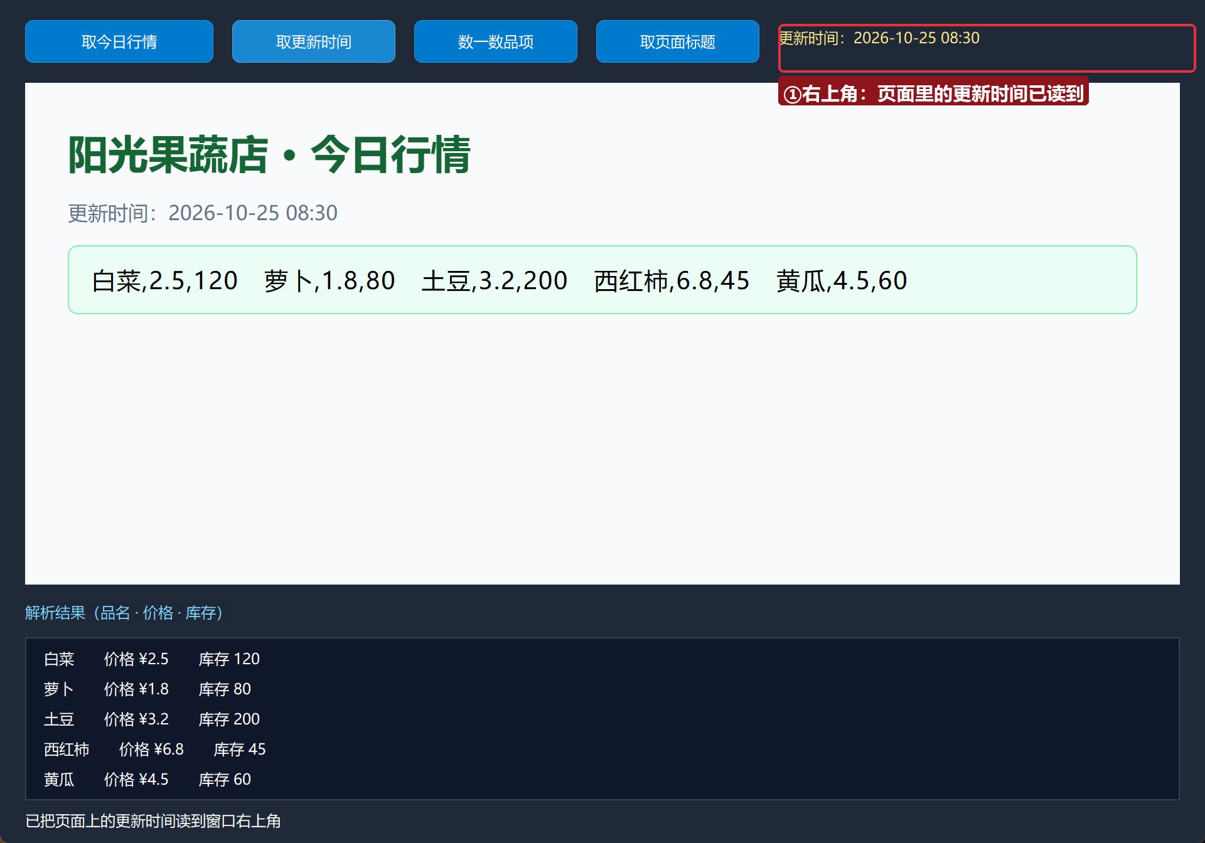1205x843 pixels.
Task: Click 价格 ¥6.8 in the results list
Action: tap(151, 750)
